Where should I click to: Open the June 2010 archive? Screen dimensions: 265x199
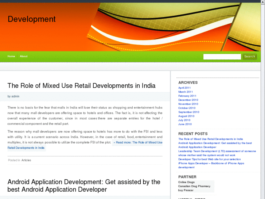pyautogui.click(x=185, y=124)
